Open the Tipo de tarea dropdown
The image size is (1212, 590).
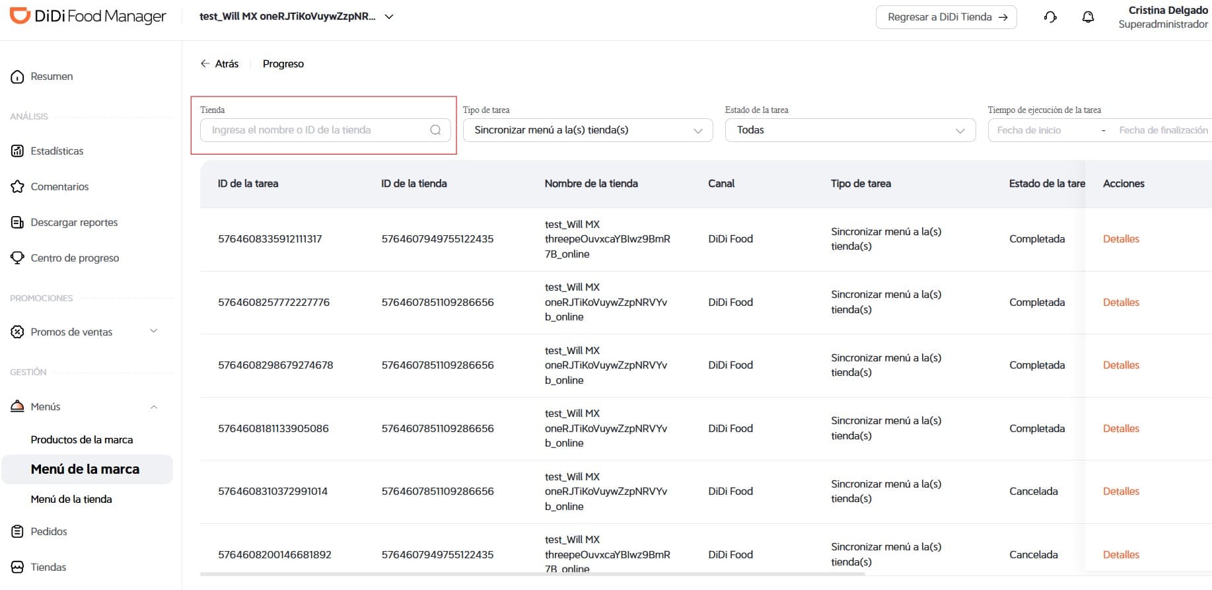(588, 130)
